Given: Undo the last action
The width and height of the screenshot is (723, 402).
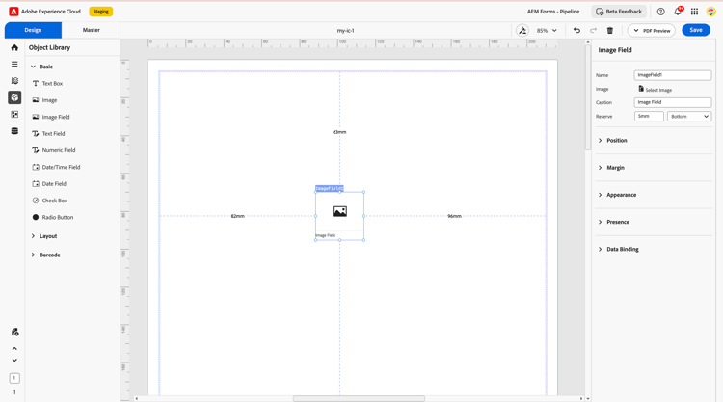Looking at the screenshot, I should click(576, 31).
